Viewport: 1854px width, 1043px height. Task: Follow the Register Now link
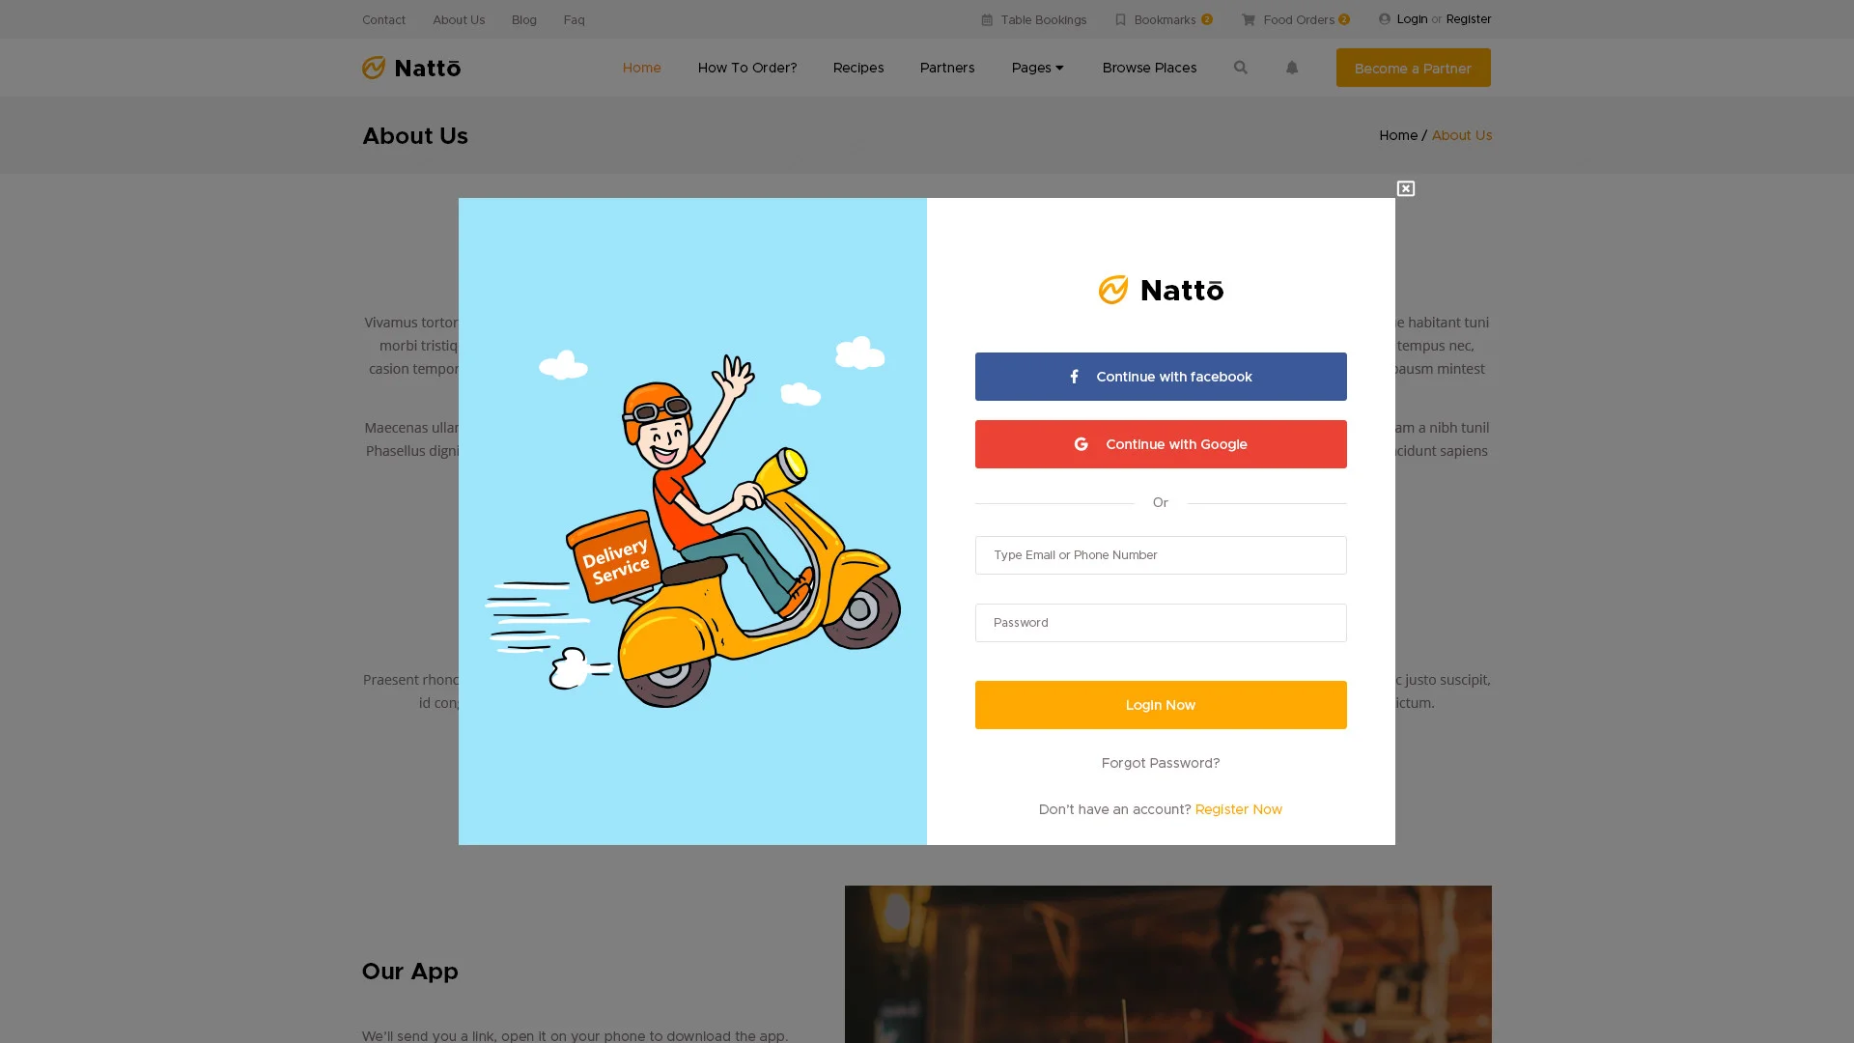[x=1238, y=809]
